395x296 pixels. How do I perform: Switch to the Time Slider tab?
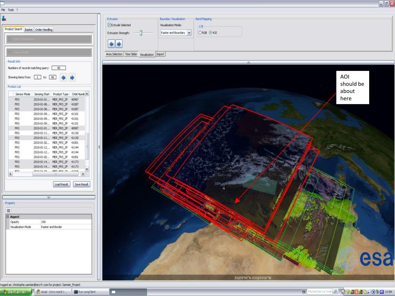pyautogui.click(x=131, y=54)
